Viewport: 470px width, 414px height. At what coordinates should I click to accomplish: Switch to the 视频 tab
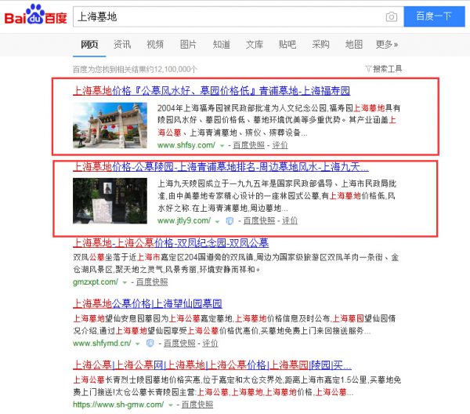[155, 45]
